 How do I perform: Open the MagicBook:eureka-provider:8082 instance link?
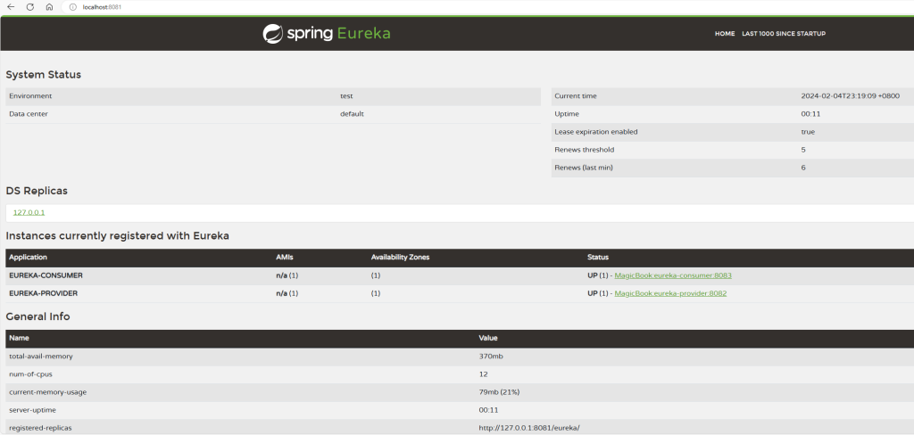click(670, 293)
